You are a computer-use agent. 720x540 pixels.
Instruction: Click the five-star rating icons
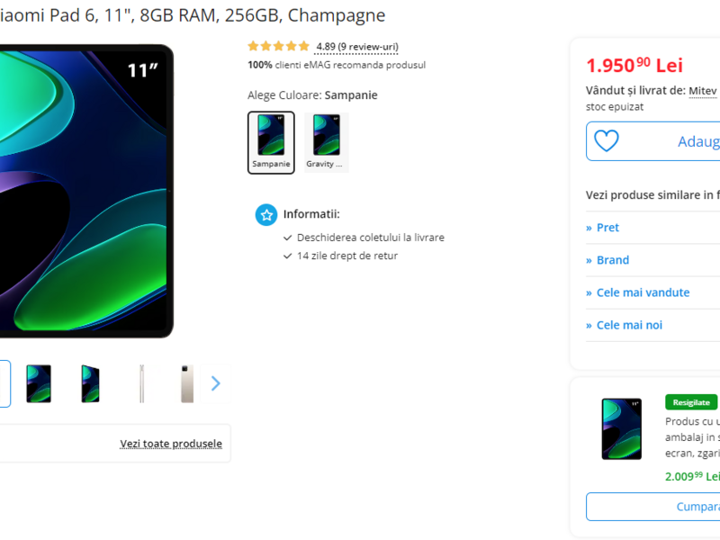[278, 46]
